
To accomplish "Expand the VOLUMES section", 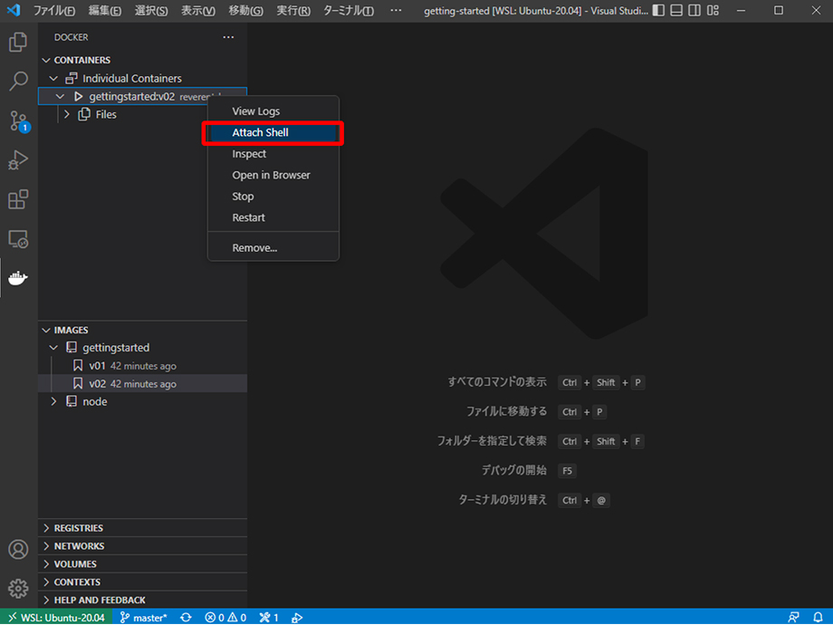I will pyautogui.click(x=142, y=564).
